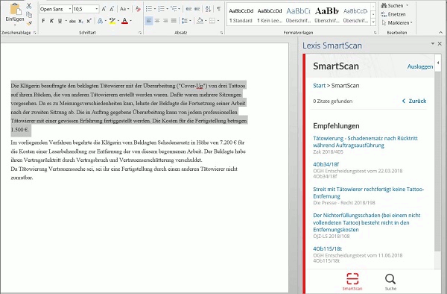Increase font size with the larger A icon
This screenshot has width=447, height=294.
(x=104, y=9)
